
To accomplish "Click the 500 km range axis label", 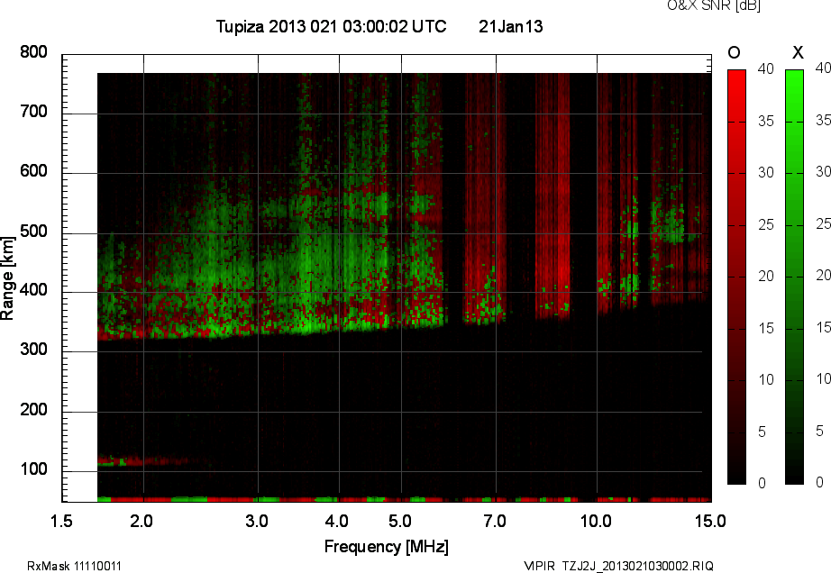I will 33,232.
